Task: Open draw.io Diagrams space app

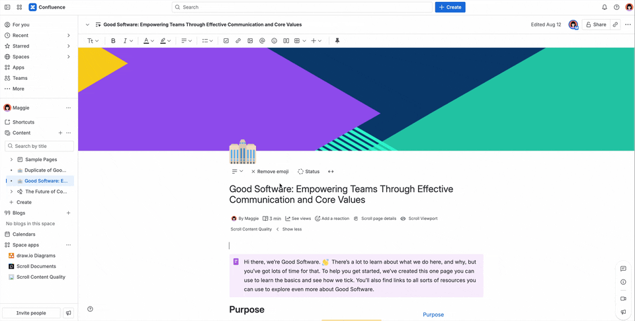Action: click(x=36, y=256)
